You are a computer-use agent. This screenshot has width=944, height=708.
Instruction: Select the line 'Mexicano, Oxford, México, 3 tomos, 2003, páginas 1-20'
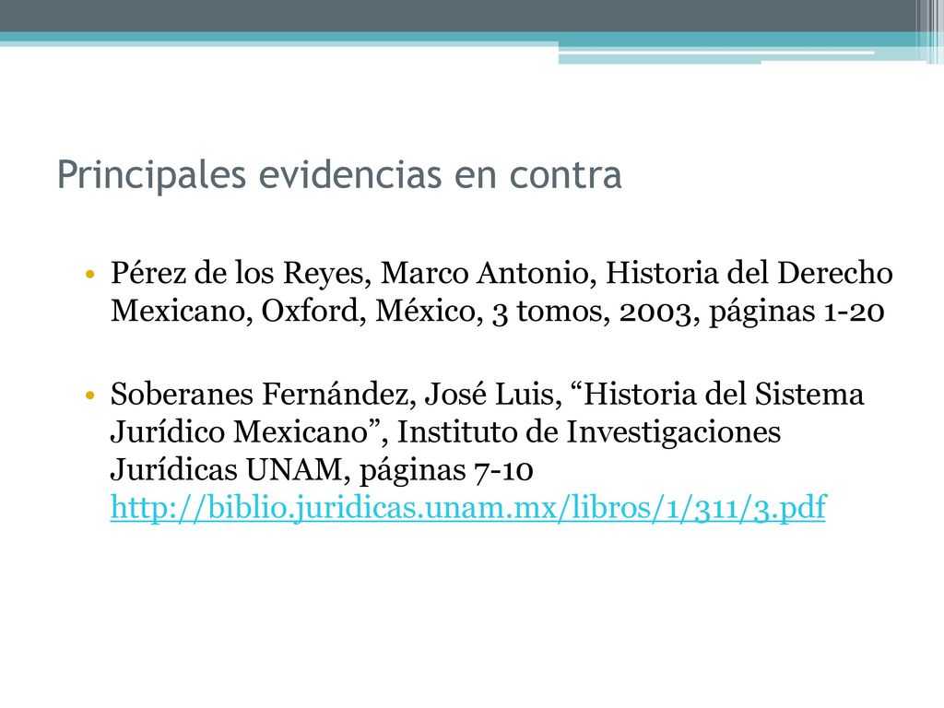click(x=497, y=312)
